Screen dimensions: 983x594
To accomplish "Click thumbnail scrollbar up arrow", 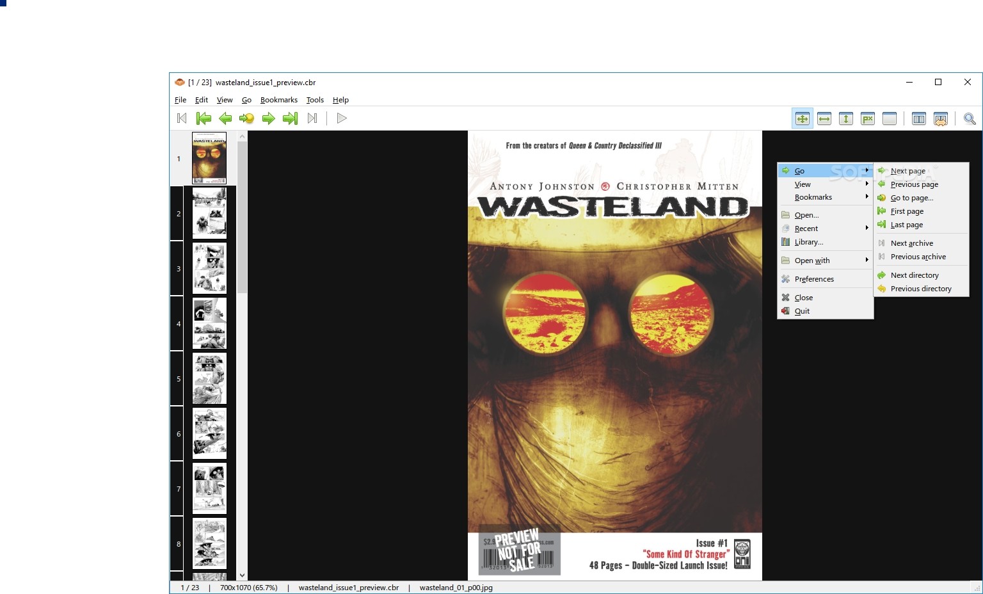I will 242,136.
